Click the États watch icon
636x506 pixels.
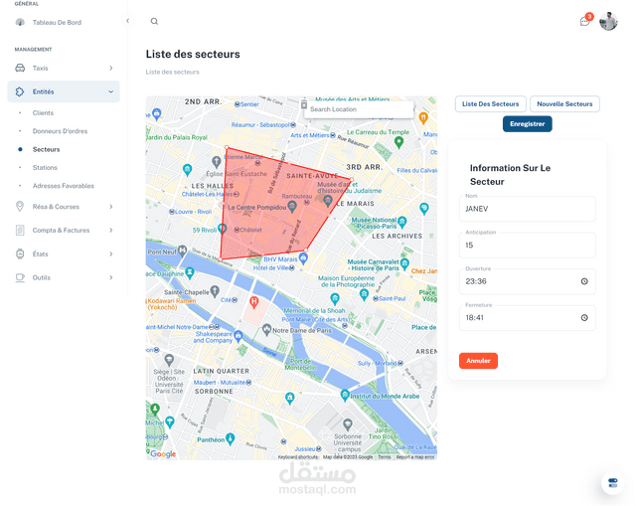(x=20, y=253)
